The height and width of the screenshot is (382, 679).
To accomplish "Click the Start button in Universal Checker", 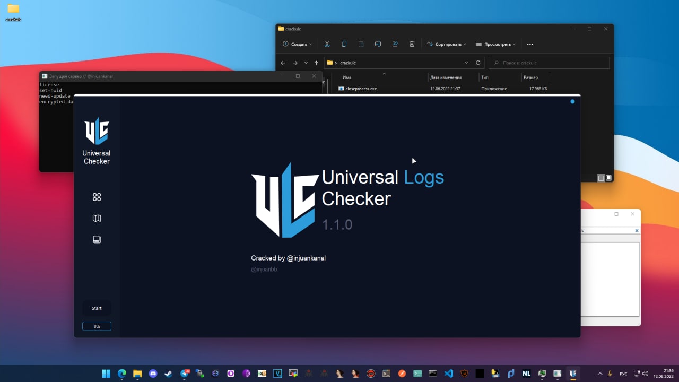I will pyautogui.click(x=97, y=308).
